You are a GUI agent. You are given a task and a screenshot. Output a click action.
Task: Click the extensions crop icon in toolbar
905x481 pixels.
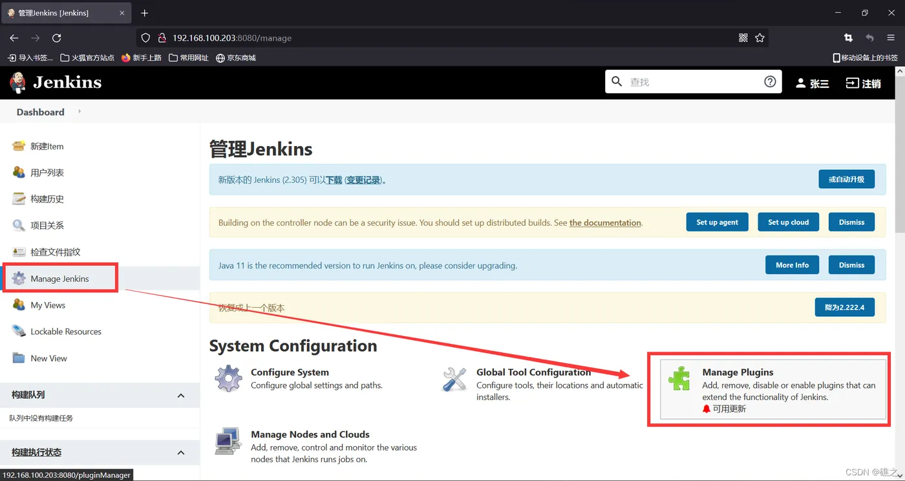848,38
